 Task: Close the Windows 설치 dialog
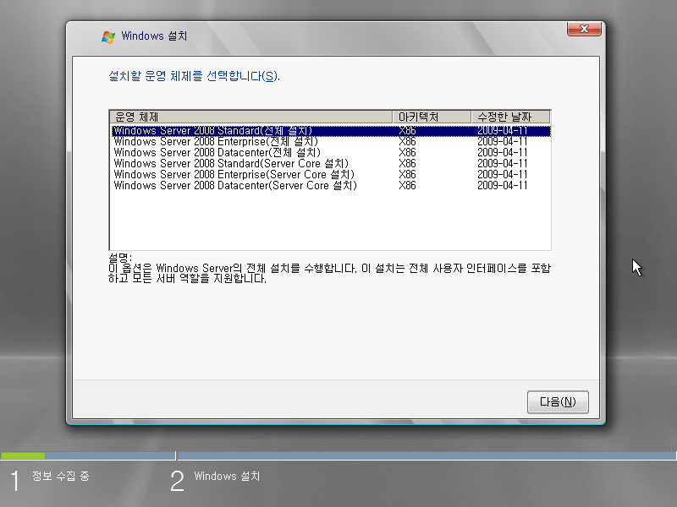point(584,29)
